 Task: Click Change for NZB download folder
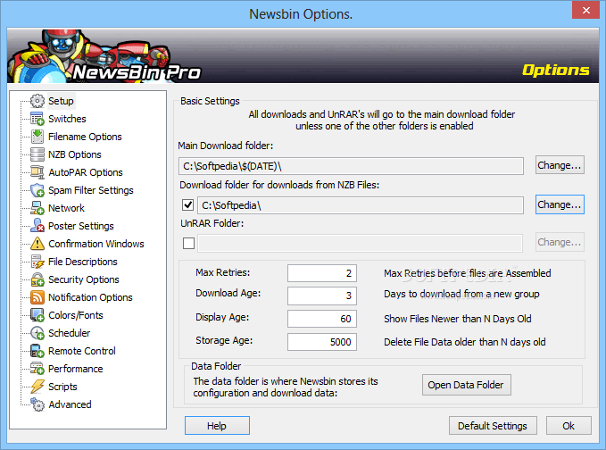coord(560,204)
